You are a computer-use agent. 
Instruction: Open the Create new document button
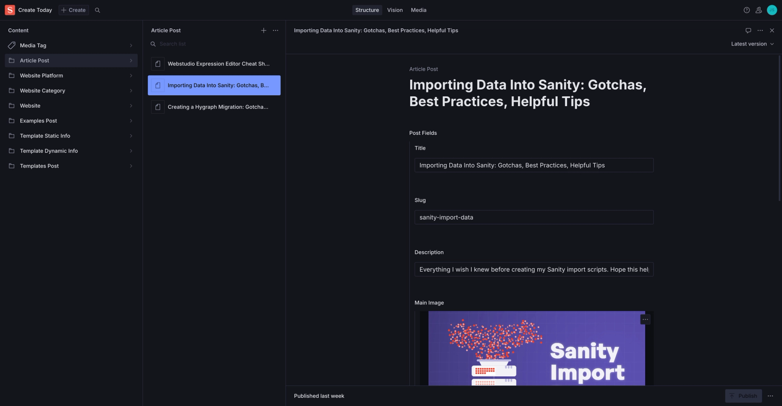pos(74,10)
